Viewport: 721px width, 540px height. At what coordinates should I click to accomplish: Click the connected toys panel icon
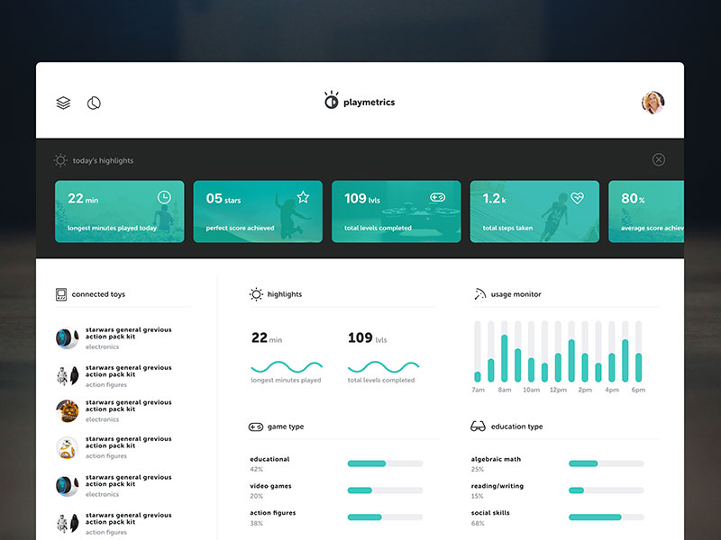click(59, 293)
